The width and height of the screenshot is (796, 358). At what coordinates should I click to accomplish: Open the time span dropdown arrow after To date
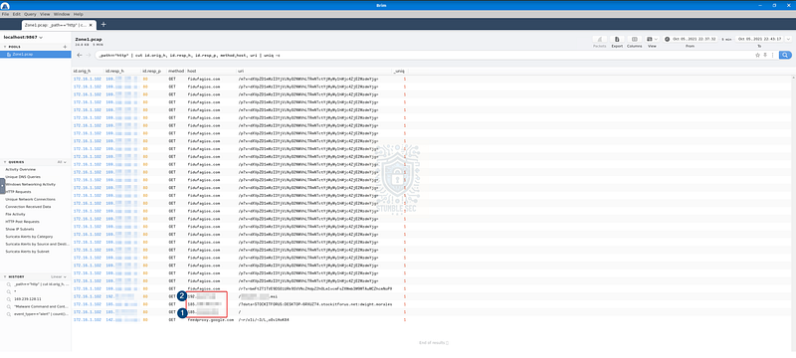coord(788,39)
